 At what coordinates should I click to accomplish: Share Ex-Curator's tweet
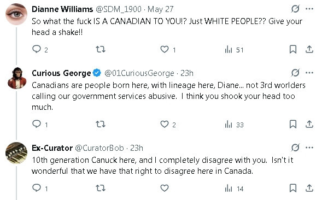pyautogui.click(x=309, y=188)
